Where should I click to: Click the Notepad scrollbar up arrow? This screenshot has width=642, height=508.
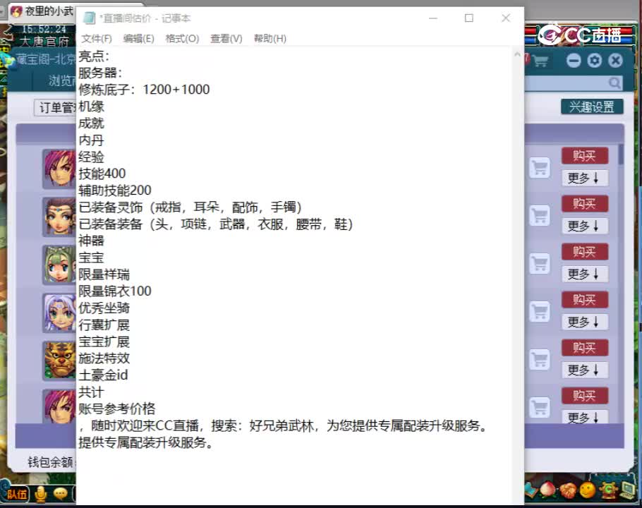517,54
